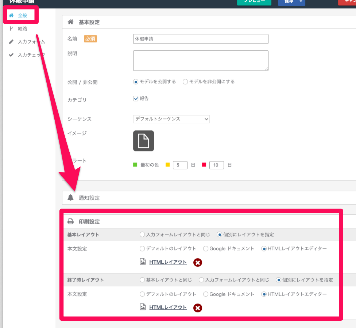Click the checkmark icon beside 入力チェック
Image resolution: width=356 pixels, height=328 pixels.
[x=11, y=55]
